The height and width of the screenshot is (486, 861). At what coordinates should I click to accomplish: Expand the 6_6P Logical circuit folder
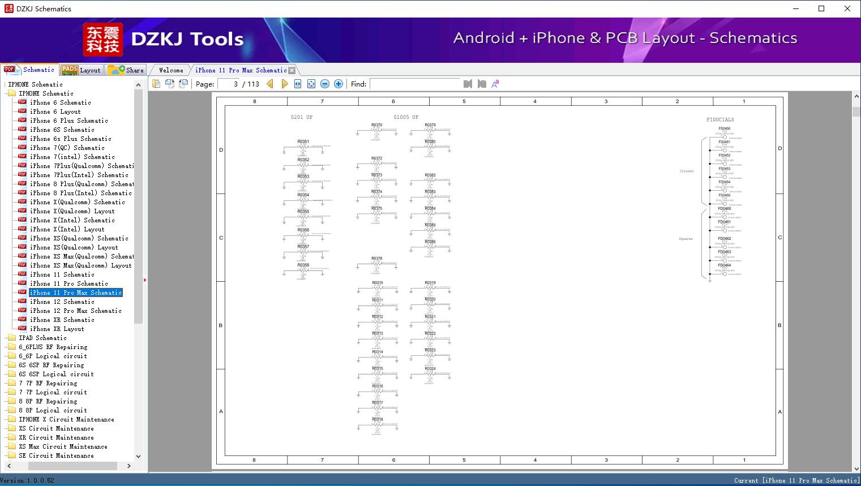click(x=53, y=356)
